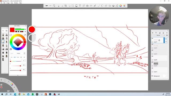Select the Quick Transform tool
Viewport: 171px width, 96px height.
tap(69, 6)
